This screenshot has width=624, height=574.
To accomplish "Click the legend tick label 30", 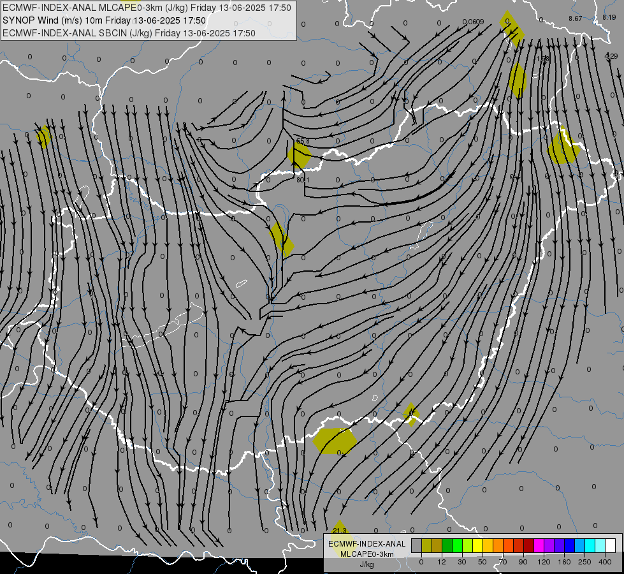I will 462,562.
